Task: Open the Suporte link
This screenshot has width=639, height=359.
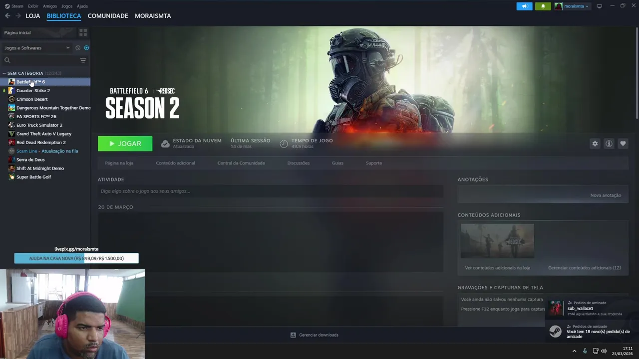Action: click(373, 163)
